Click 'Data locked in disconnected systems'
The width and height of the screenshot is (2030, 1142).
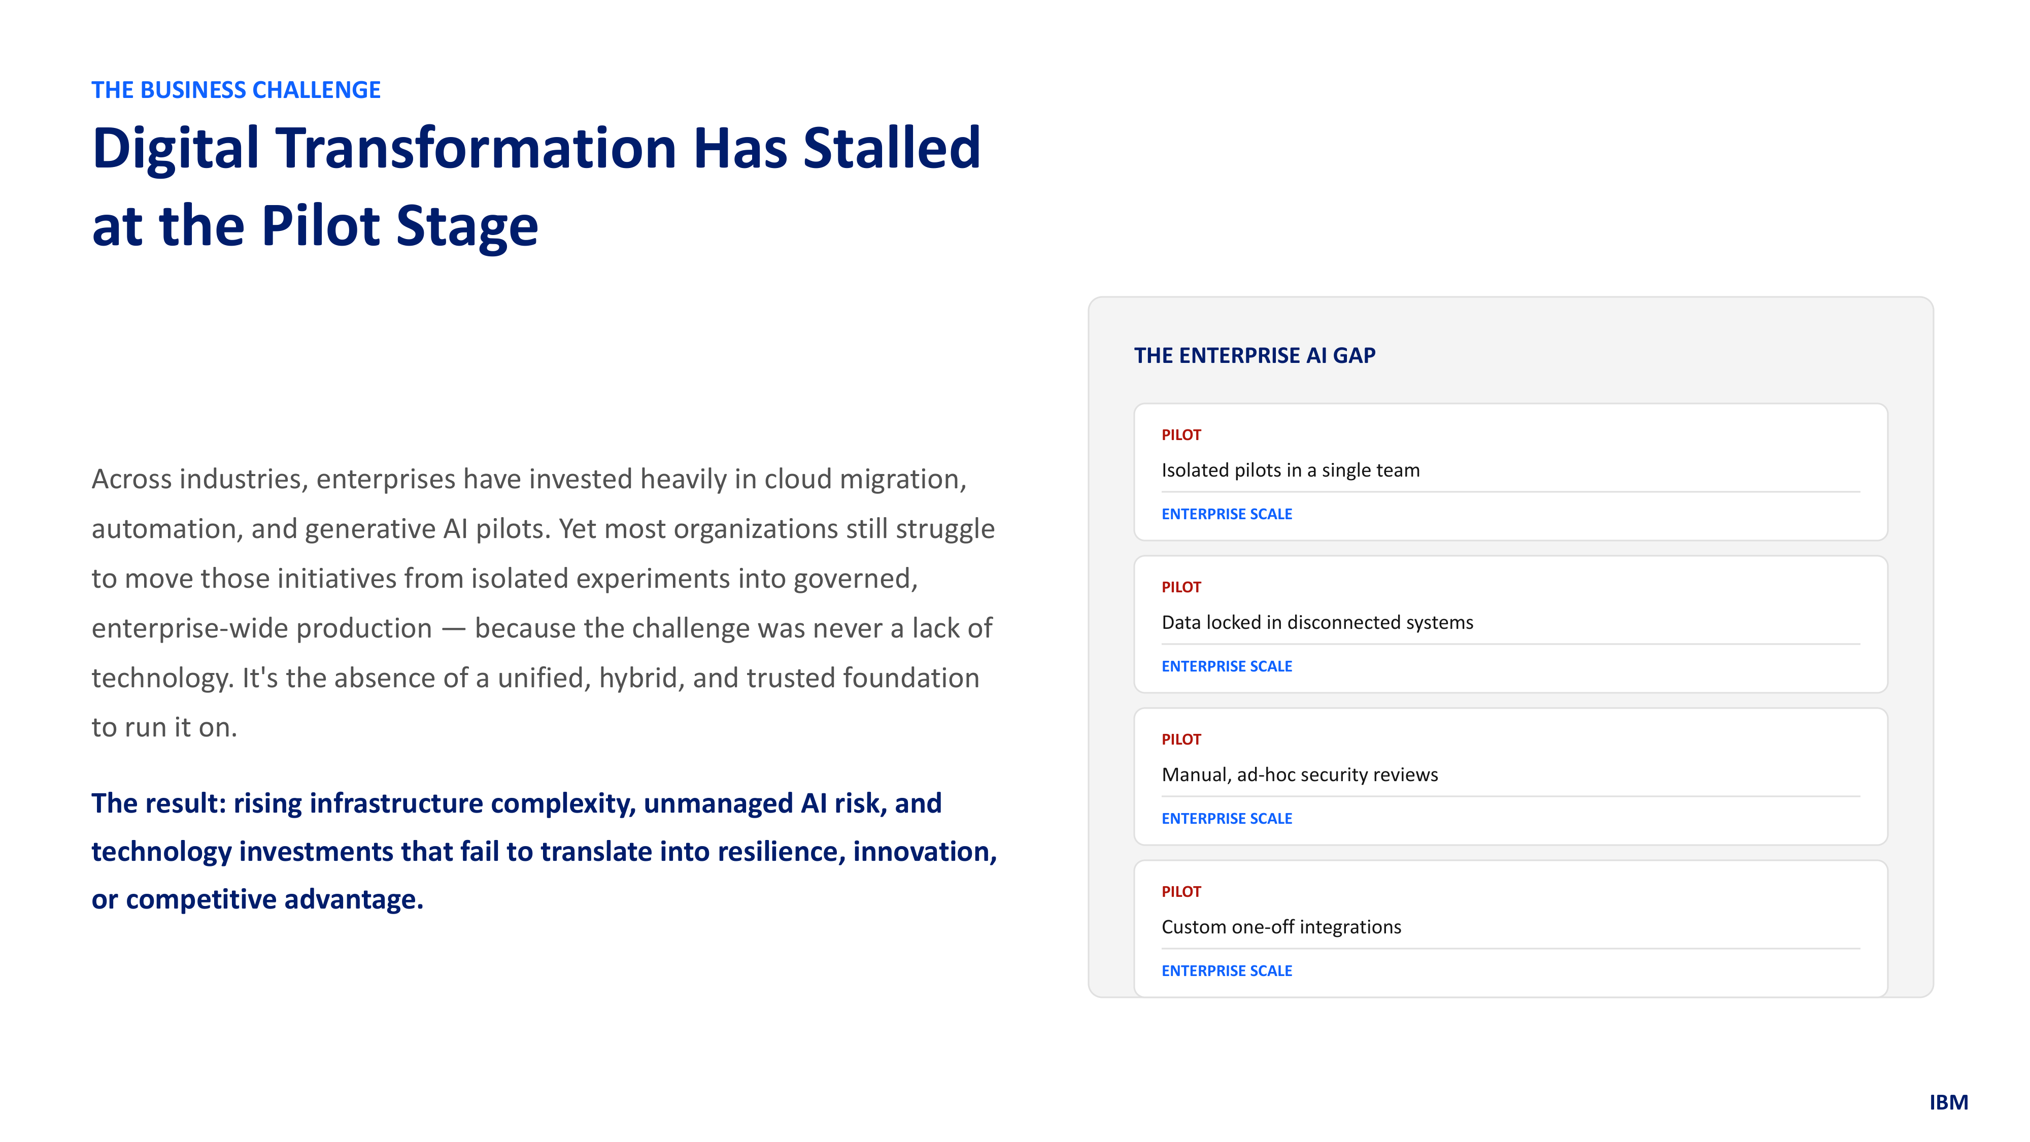[x=1317, y=623]
